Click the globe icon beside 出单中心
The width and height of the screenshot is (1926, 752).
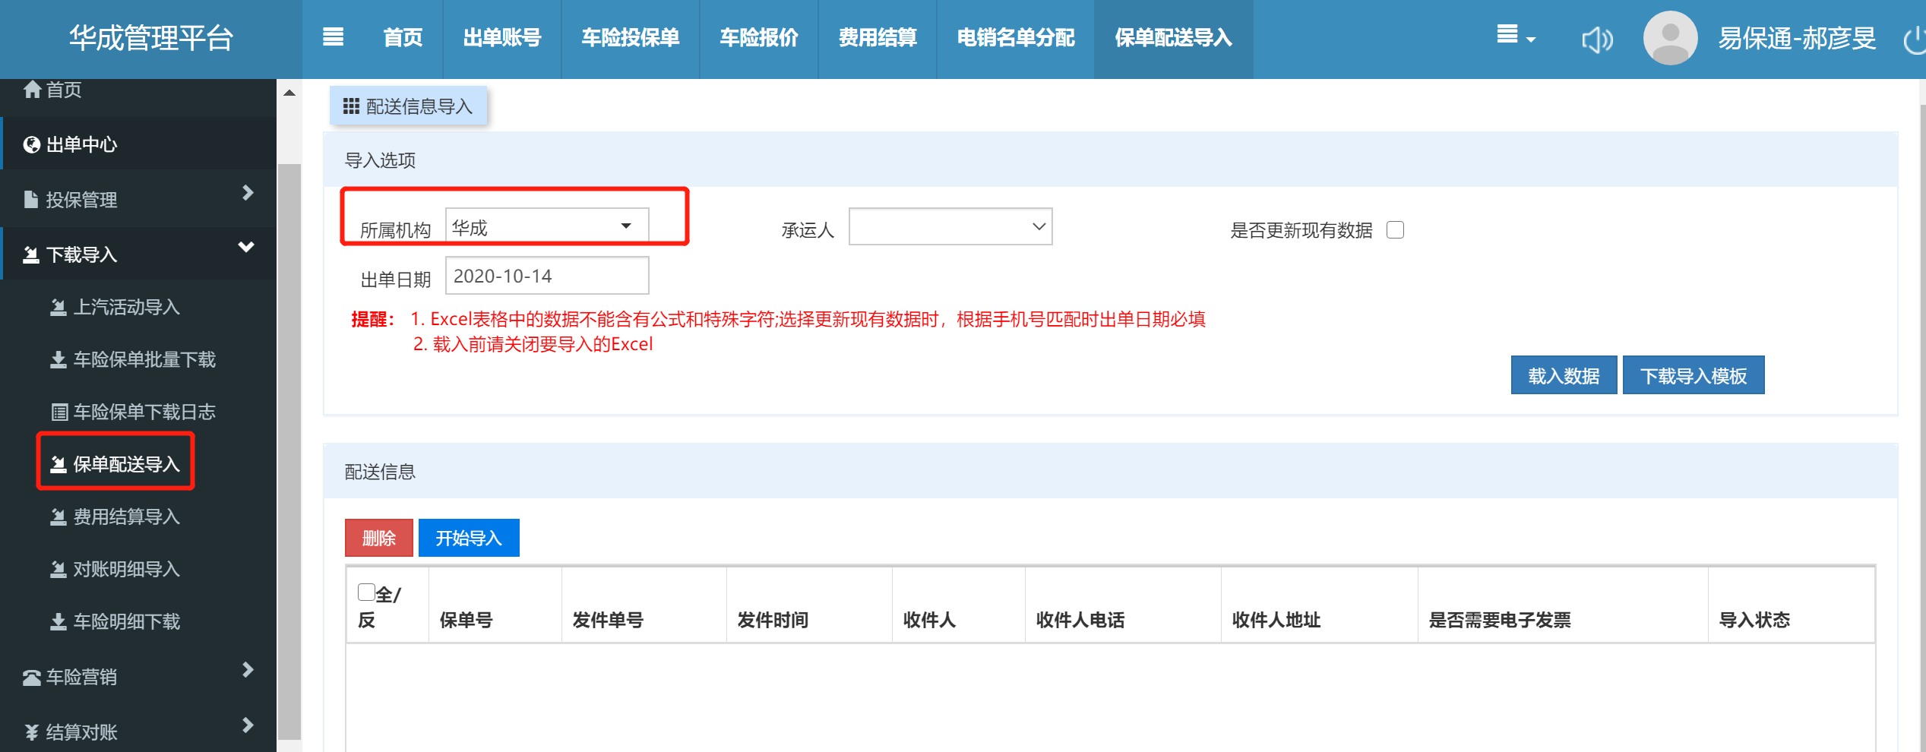coord(32,144)
